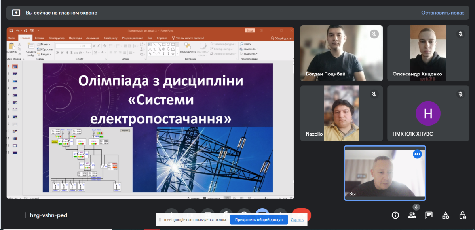This screenshot has height=230, width=475.
Task: Expand the Выделить dropdown
Action: point(249,54)
